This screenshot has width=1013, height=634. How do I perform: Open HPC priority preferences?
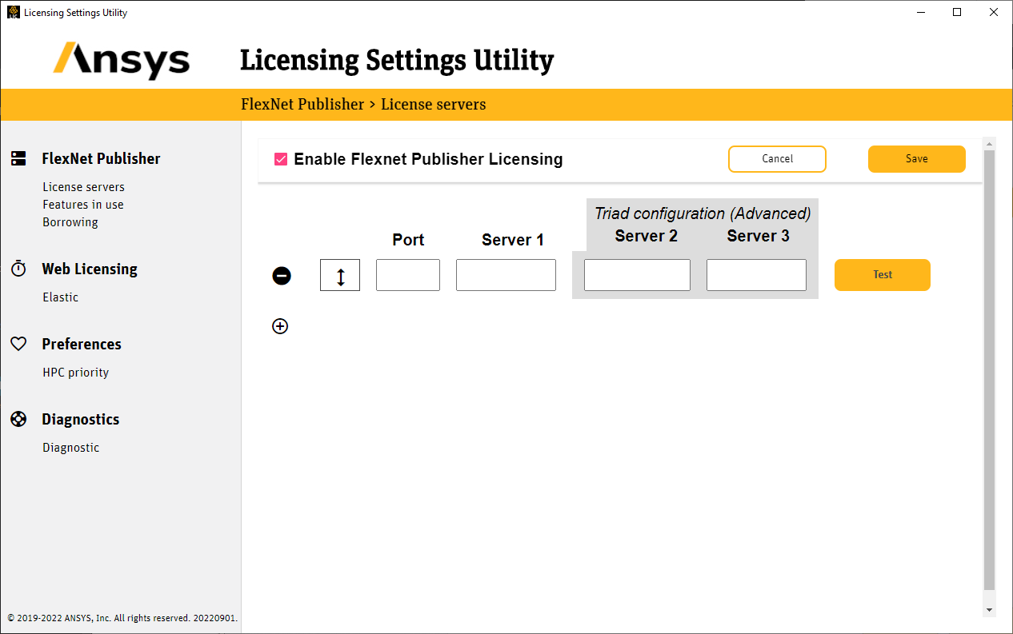(75, 373)
